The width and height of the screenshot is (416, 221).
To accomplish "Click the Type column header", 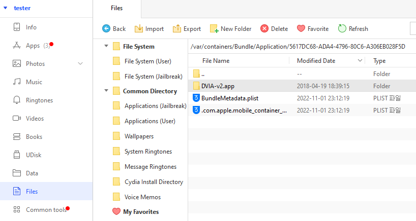I will (x=379, y=61).
